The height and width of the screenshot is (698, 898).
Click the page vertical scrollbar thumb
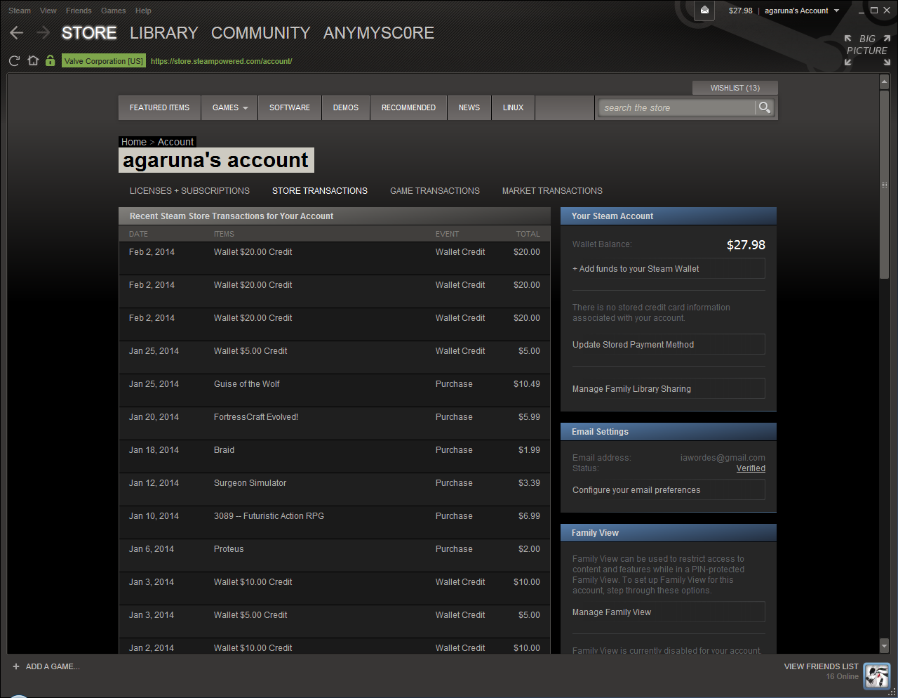[x=884, y=185]
